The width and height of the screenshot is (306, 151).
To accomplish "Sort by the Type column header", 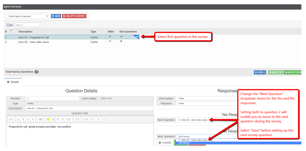I will pos(98,32).
